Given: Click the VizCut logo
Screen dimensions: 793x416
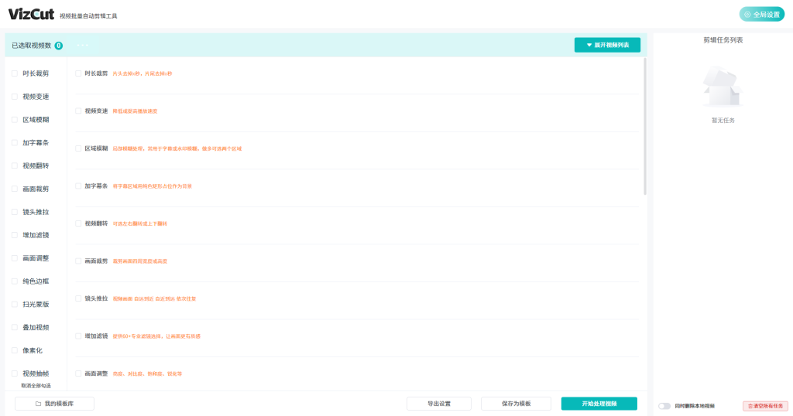Looking at the screenshot, I should coord(31,14).
